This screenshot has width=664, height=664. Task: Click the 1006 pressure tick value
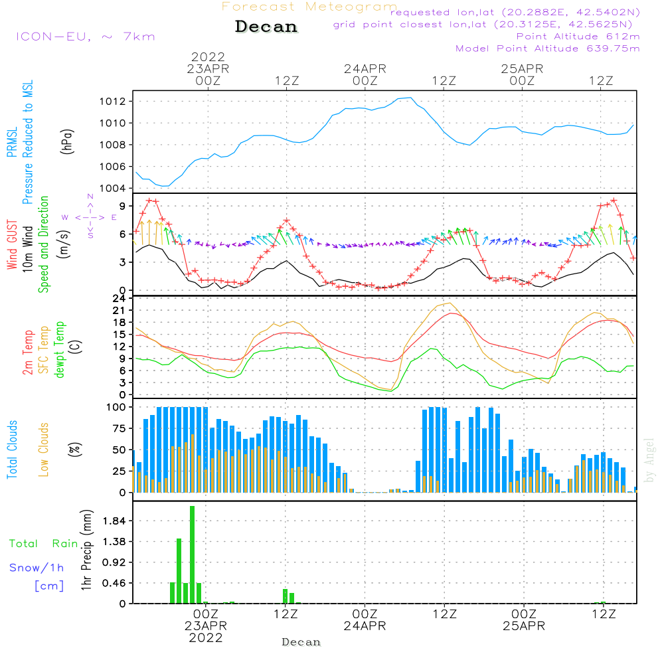tap(113, 167)
